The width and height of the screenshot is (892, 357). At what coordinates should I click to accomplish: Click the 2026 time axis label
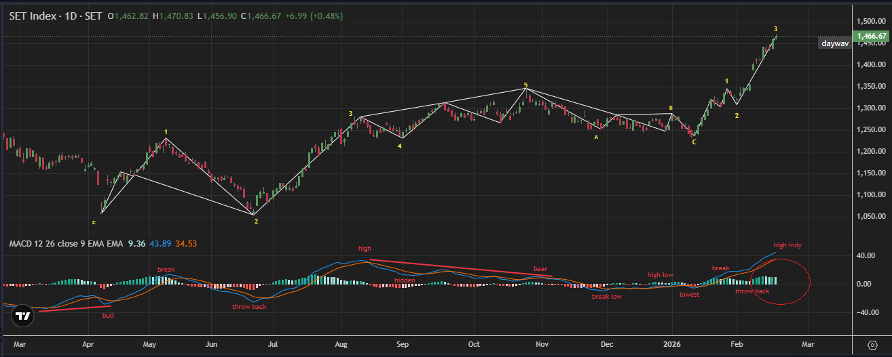point(672,345)
